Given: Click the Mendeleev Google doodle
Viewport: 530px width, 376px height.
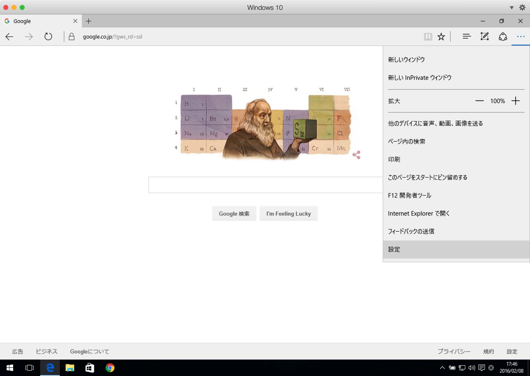Looking at the screenshot, I should [x=263, y=124].
